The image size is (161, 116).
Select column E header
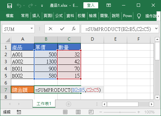coord(116,39)
